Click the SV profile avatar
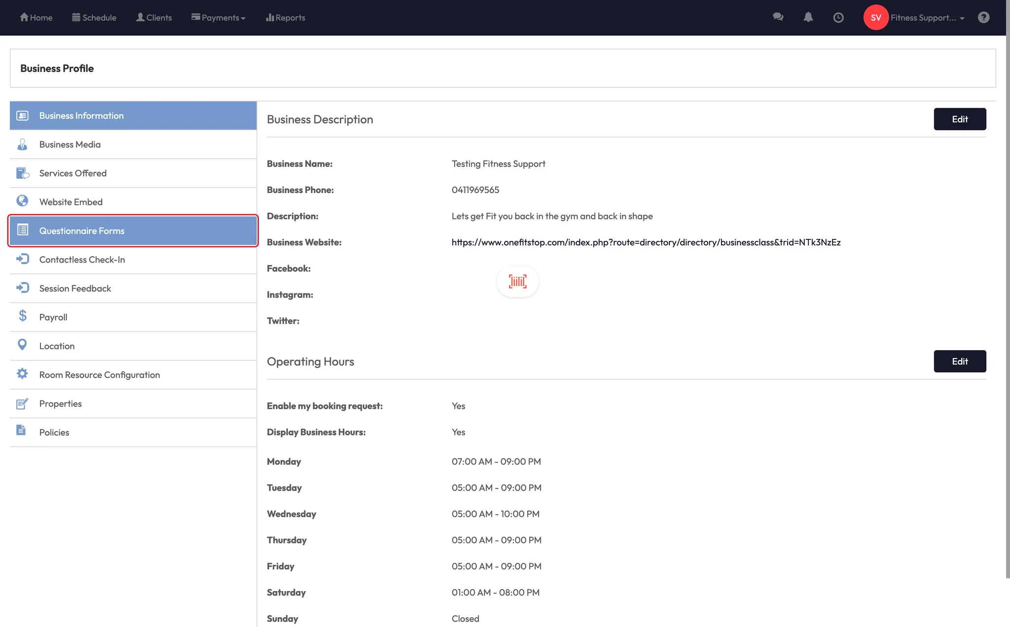The height and width of the screenshot is (627, 1010). [875, 18]
